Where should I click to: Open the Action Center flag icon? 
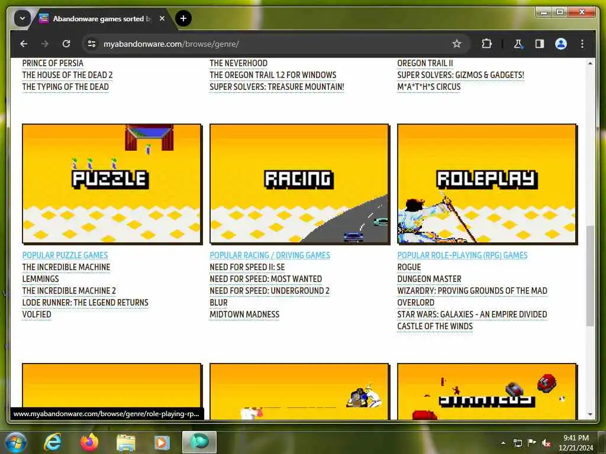pos(532,443)
